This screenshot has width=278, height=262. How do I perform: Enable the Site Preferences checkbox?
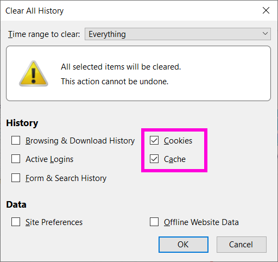[16, 222]
